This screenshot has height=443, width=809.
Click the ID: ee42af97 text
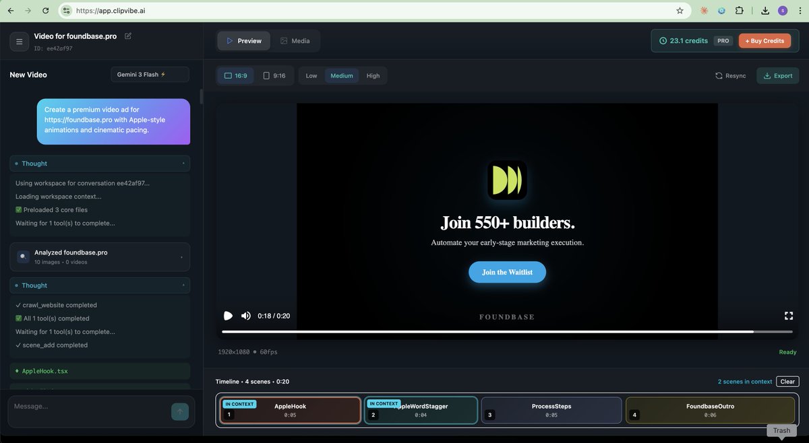click(53, 48)
